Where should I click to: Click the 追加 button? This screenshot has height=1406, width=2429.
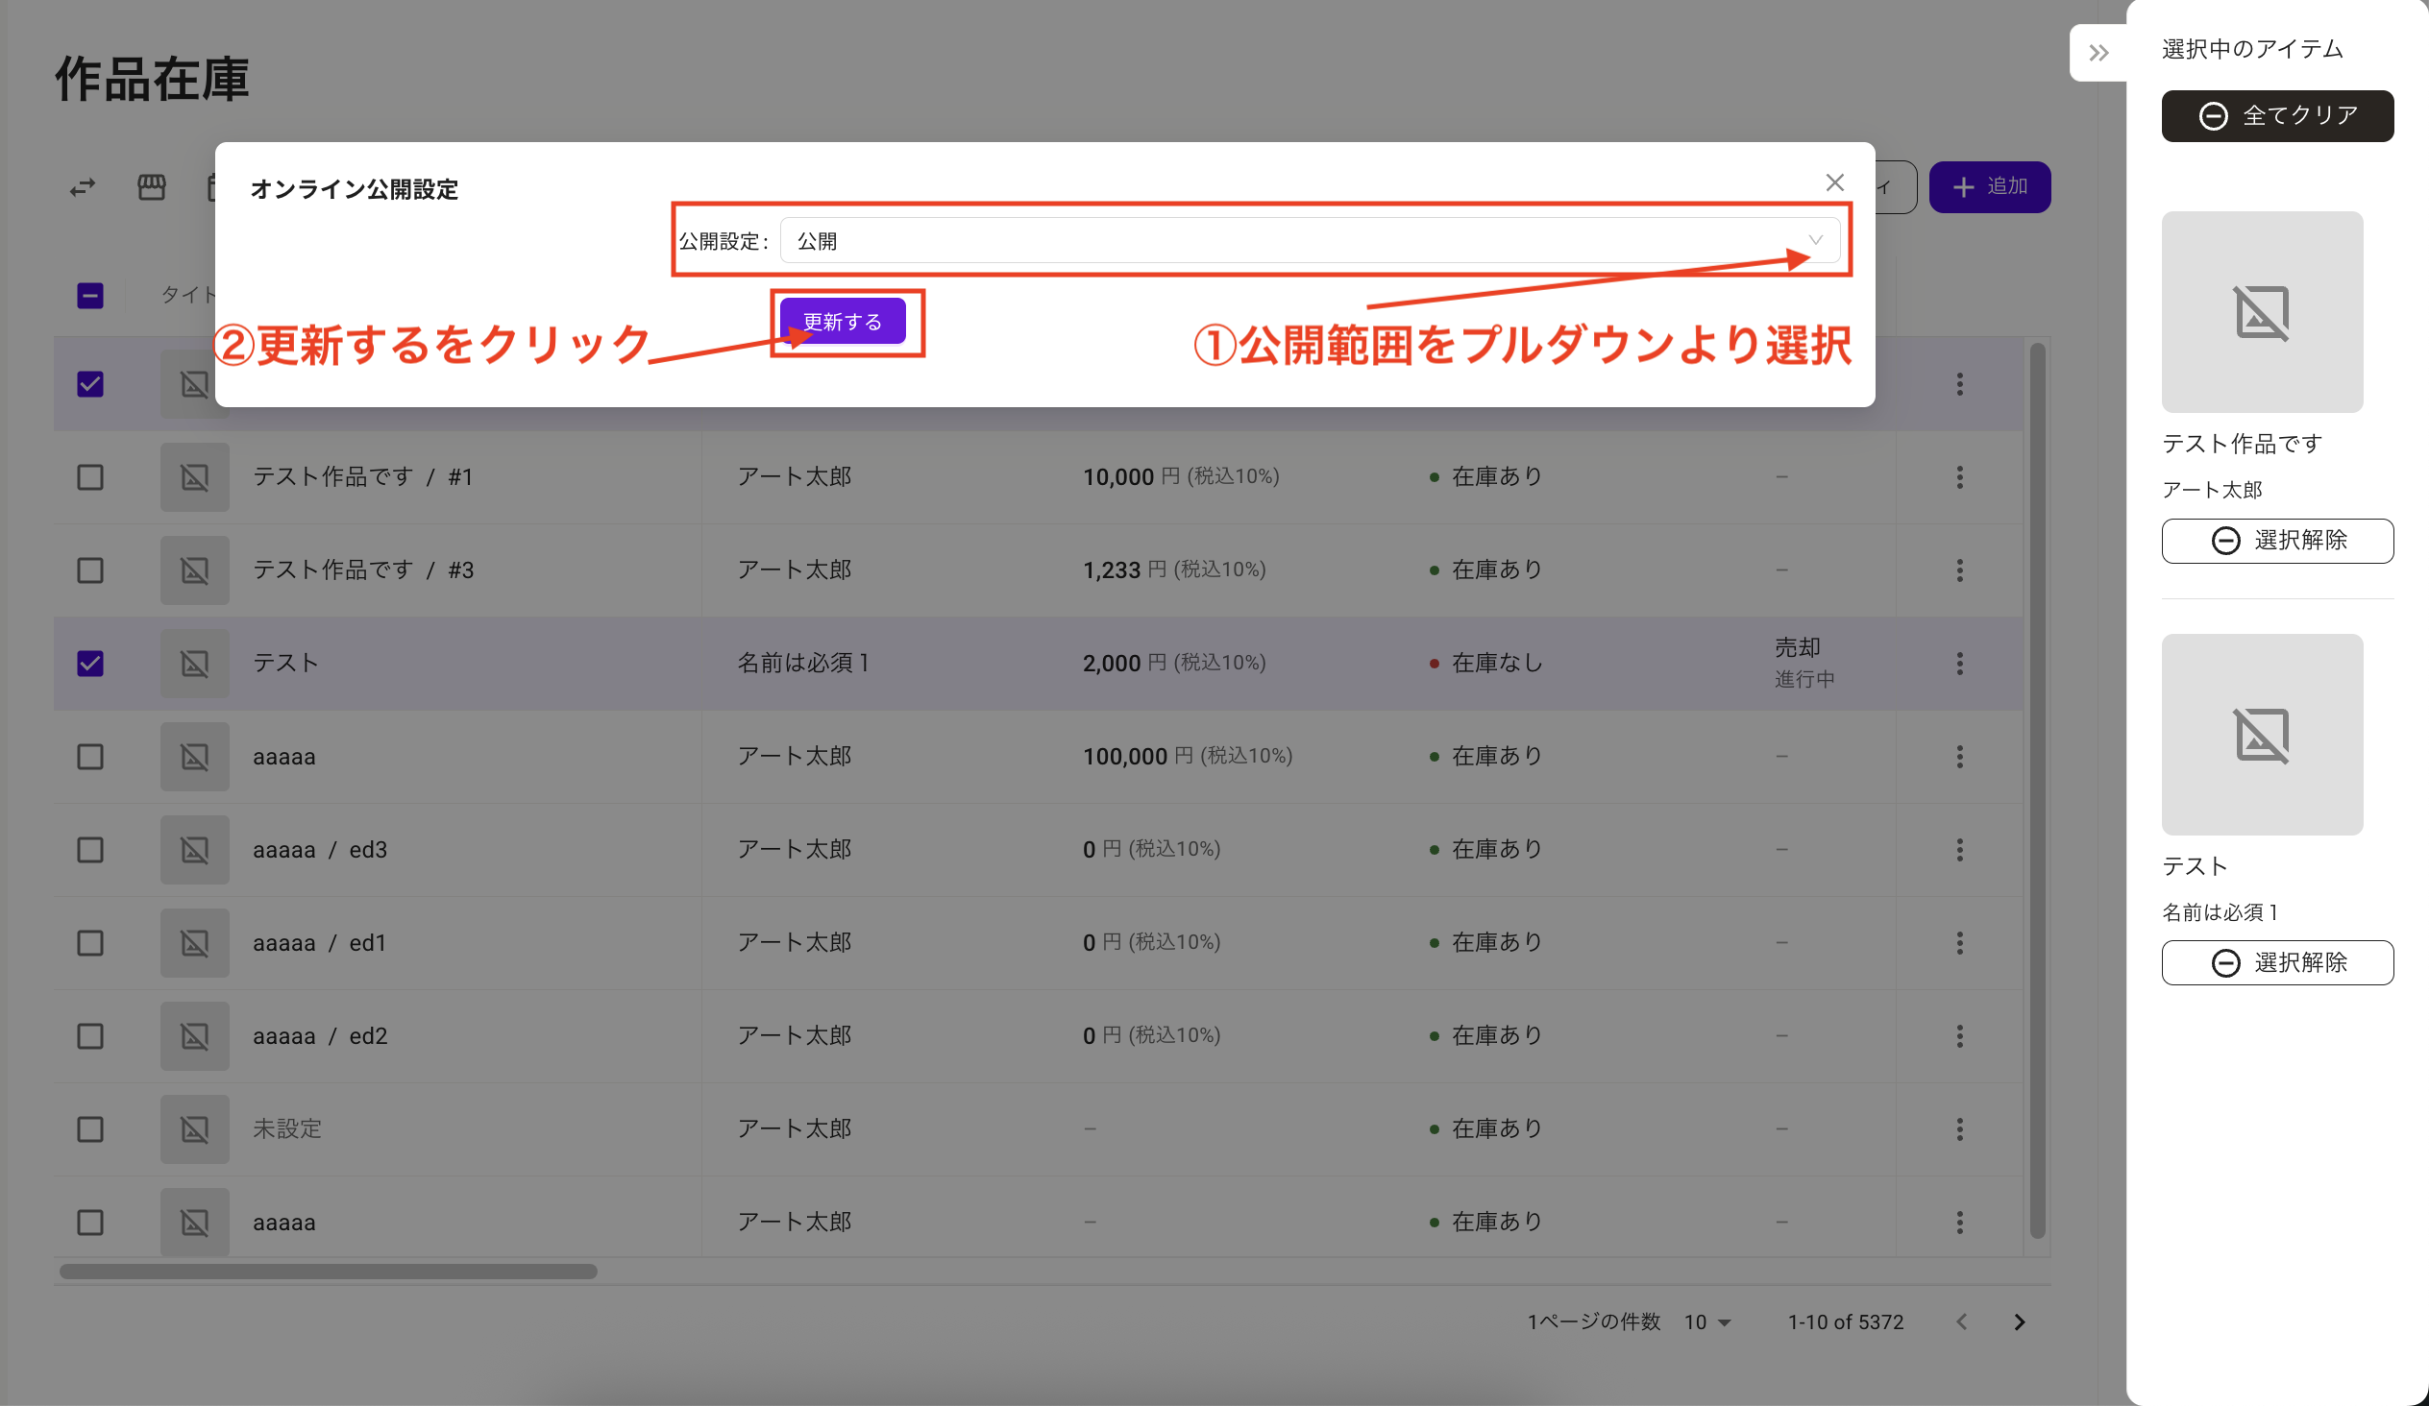click(1990, 187)
